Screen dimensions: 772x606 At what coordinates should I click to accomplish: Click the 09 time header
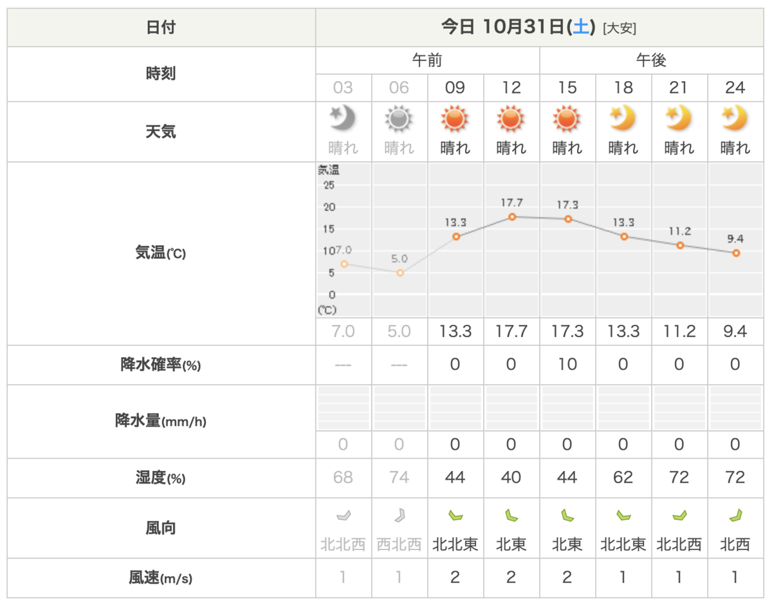pos(455,87)
